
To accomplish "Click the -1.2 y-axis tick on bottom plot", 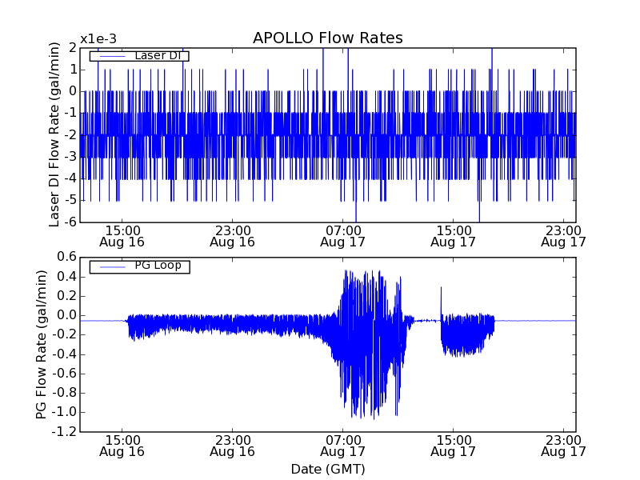I will point(64,432).
